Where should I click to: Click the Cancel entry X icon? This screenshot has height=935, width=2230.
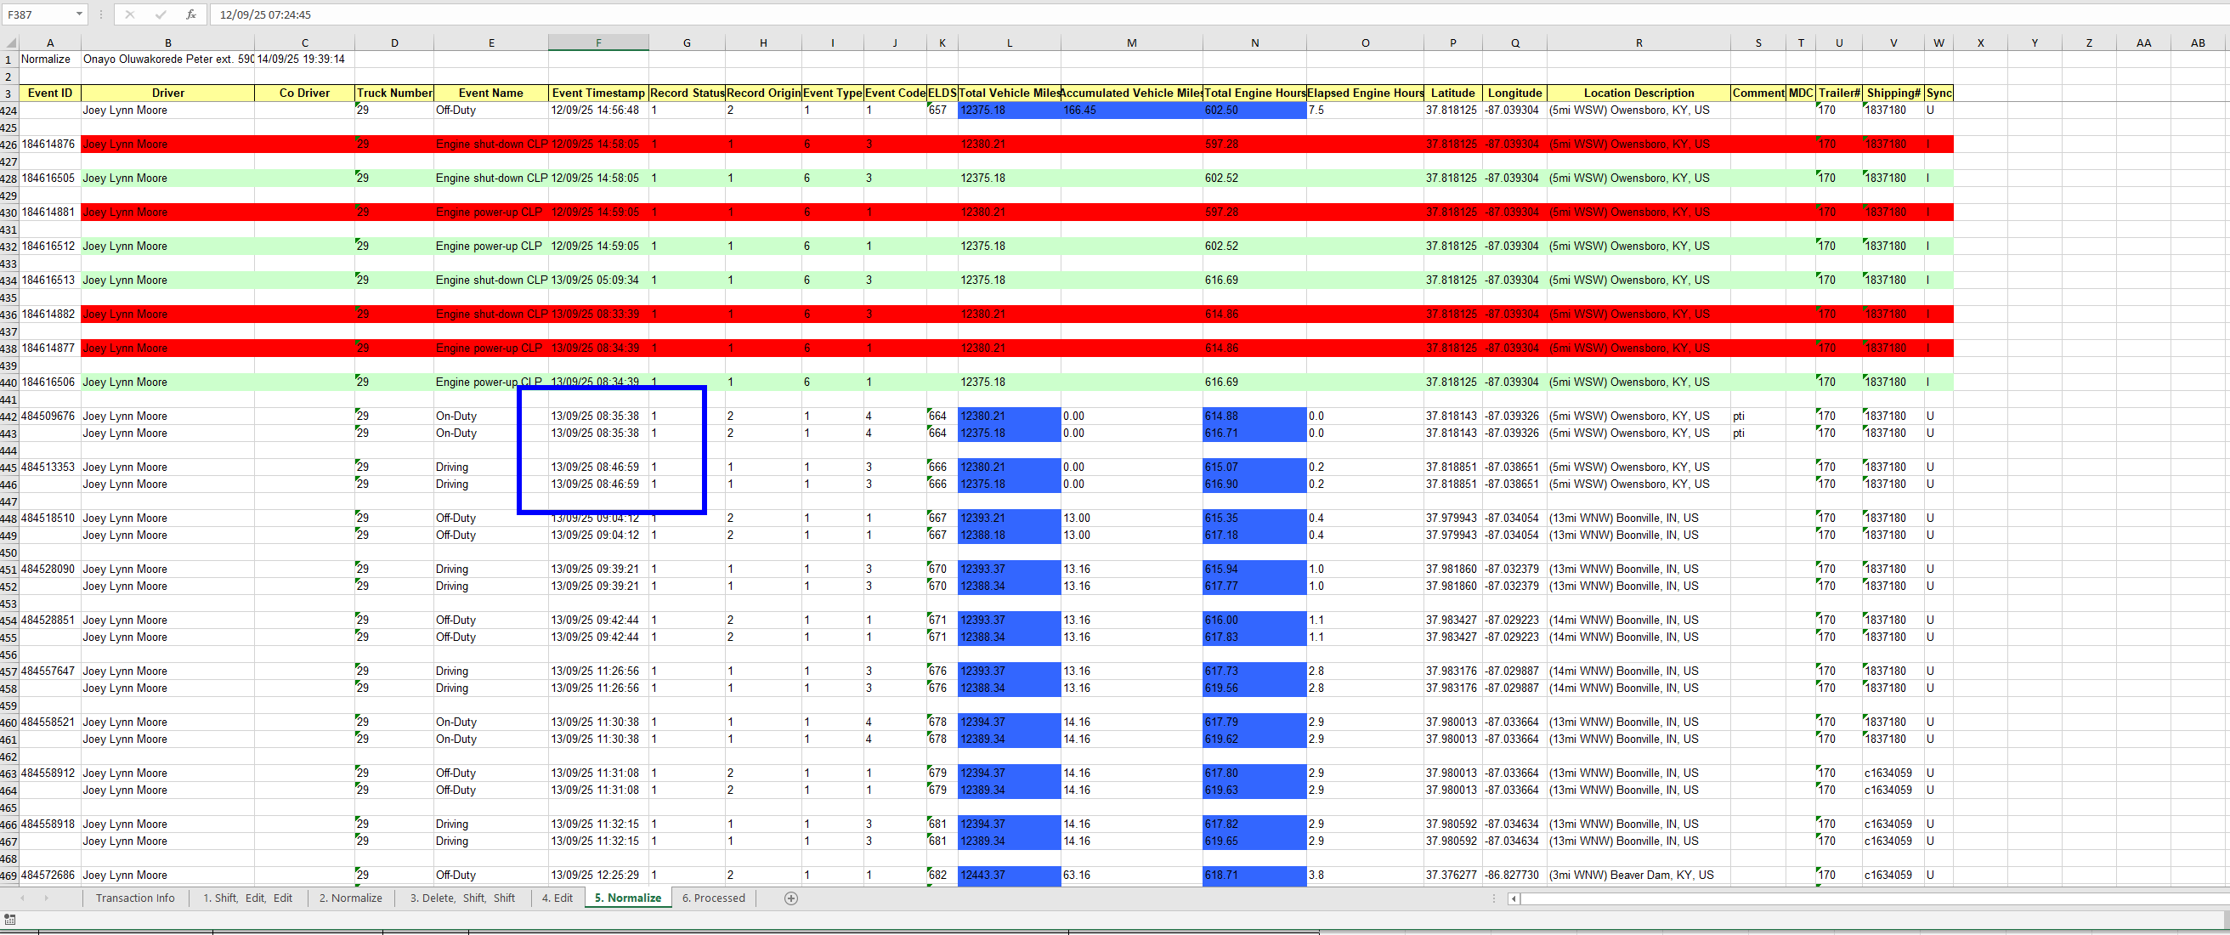tap(130, 14)
